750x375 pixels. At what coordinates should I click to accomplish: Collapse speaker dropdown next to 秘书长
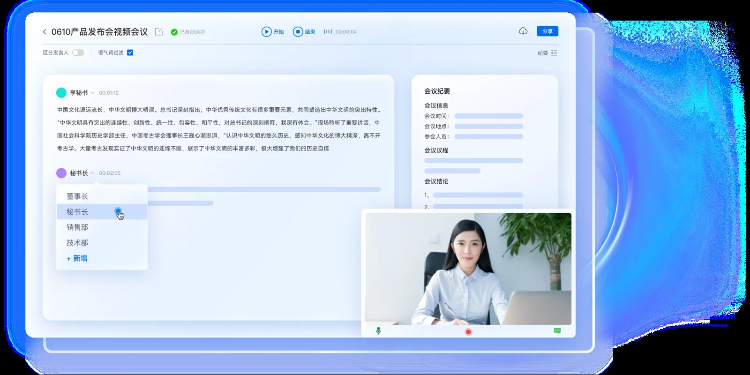pos(92,173)
